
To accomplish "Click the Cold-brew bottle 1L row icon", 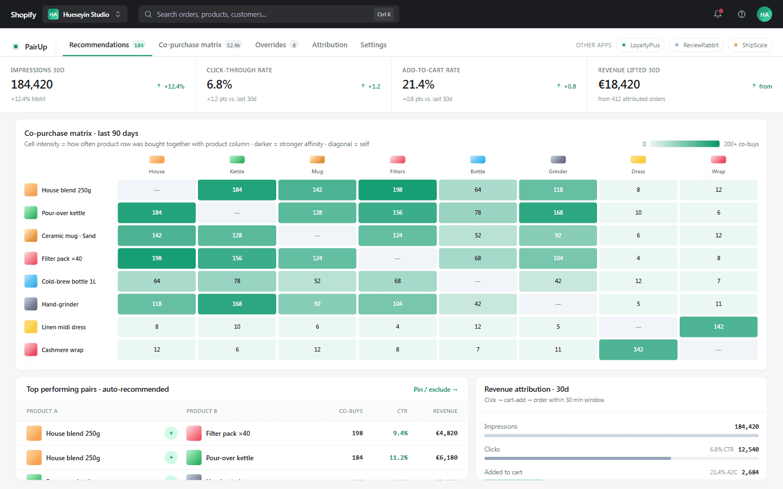I will pyautogui.click(x=31, y=281).
